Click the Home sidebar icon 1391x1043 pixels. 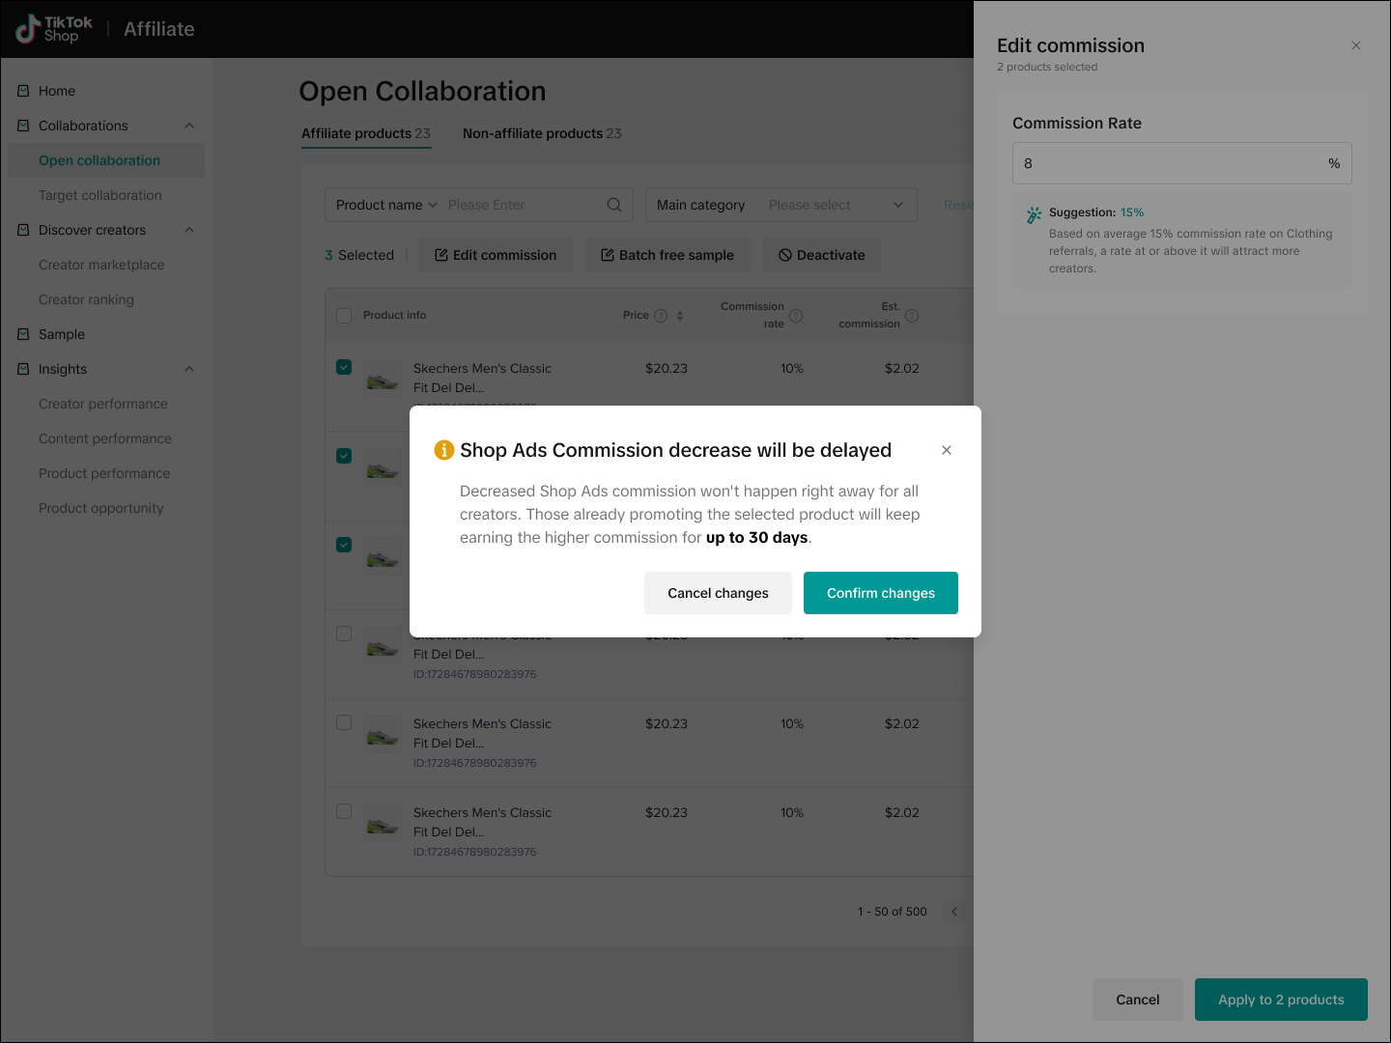pos(23,91)
